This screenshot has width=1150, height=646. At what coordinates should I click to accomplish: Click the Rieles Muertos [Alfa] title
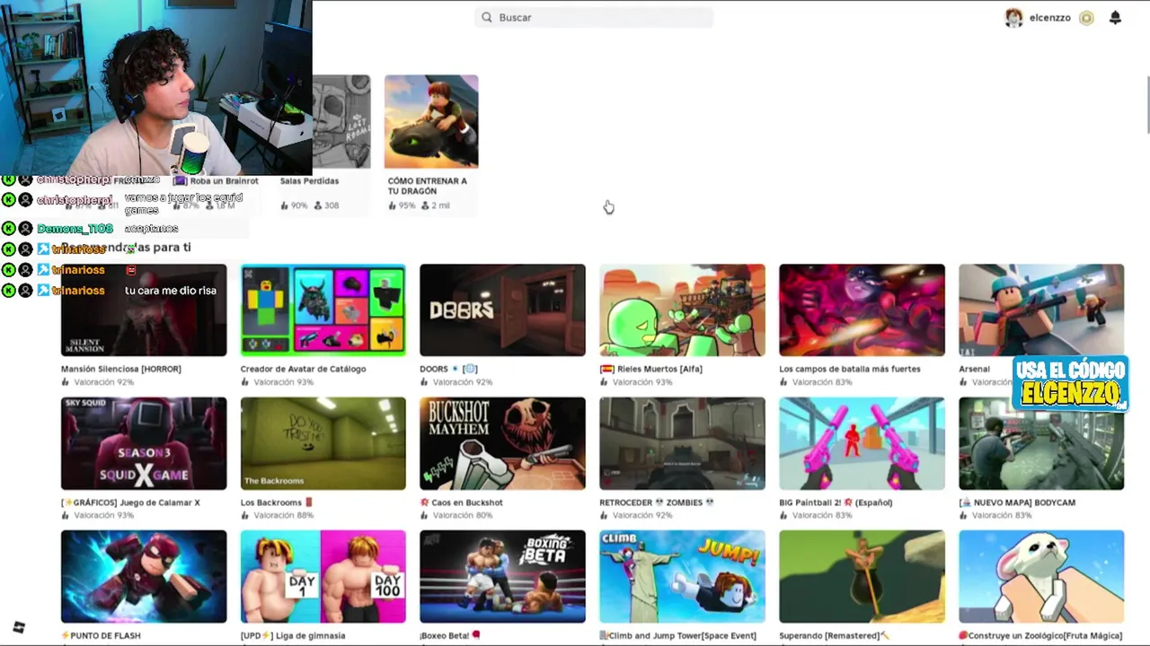pos(651,369)
